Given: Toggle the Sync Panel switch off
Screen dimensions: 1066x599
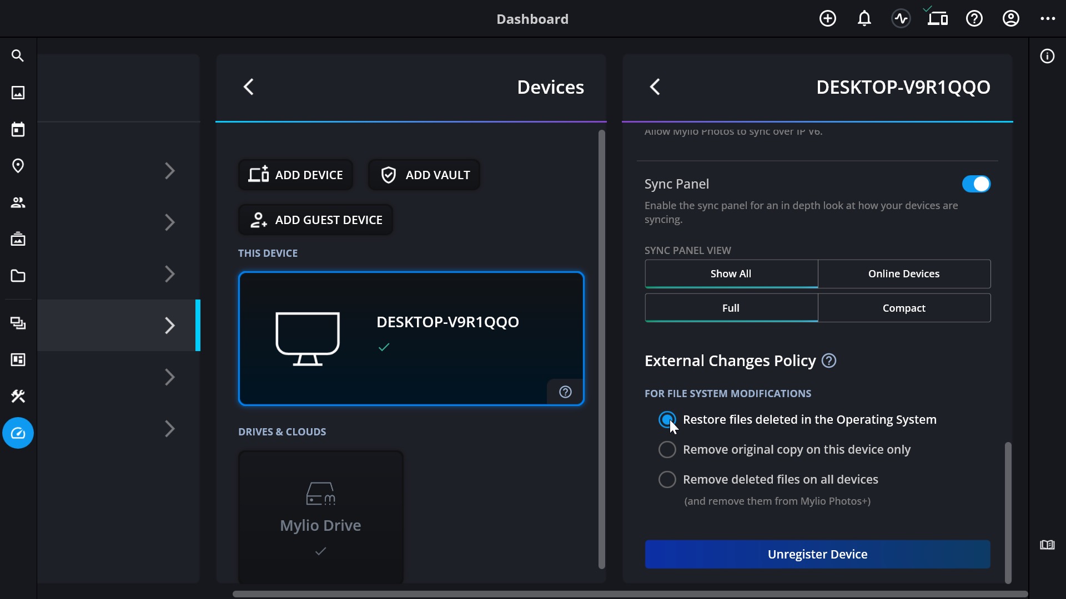Looking at the screenshot, I should coord(976,184).
